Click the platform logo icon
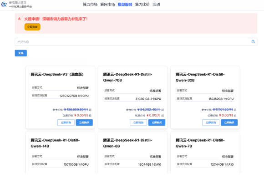 pos(4,5)
